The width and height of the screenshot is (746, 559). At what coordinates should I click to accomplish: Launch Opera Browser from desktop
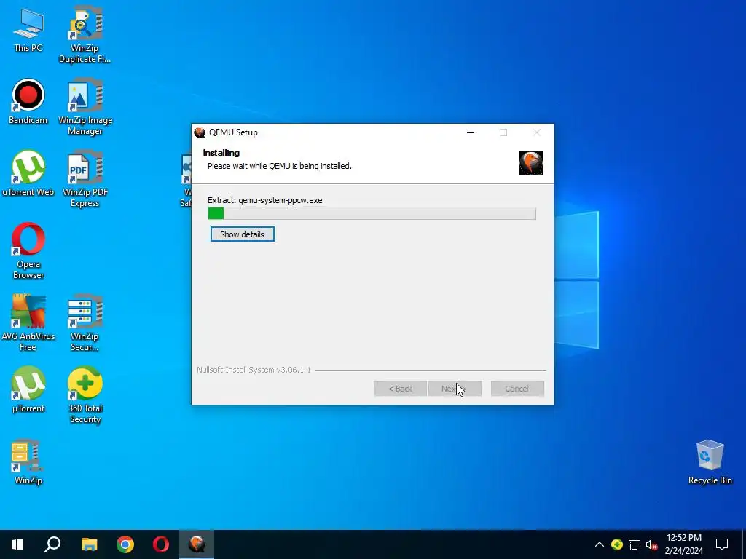point(28,250)
